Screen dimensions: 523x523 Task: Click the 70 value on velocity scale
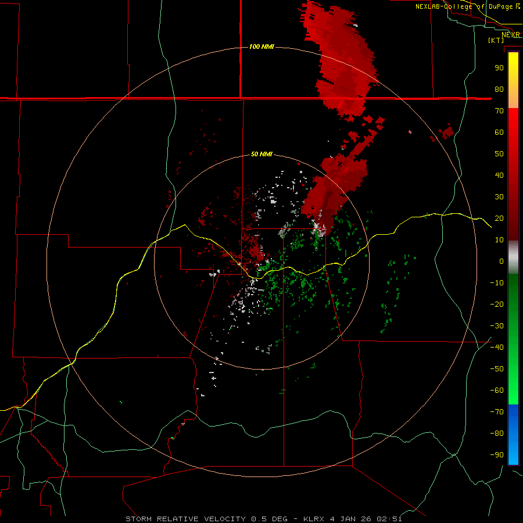(x=499, y=111)
